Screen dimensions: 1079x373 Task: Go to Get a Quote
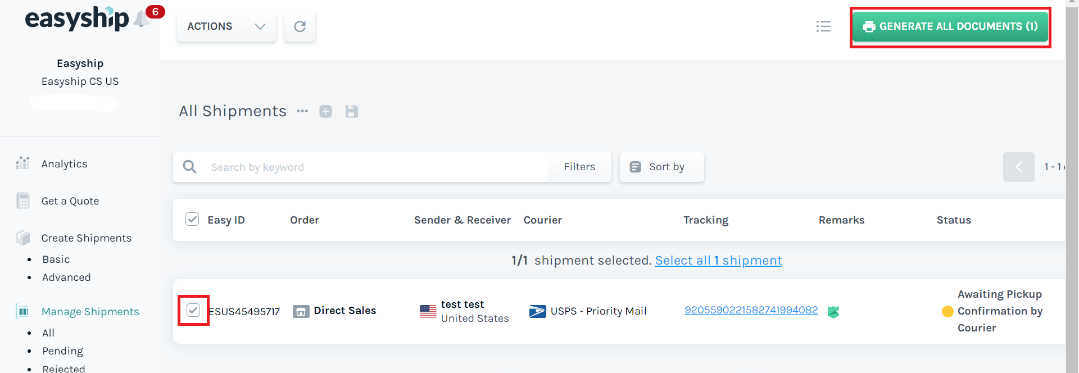(70, 201)
